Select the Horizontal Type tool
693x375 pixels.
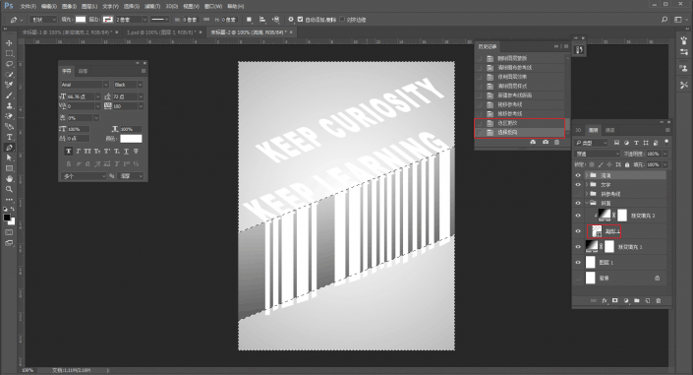click(9, 137)
